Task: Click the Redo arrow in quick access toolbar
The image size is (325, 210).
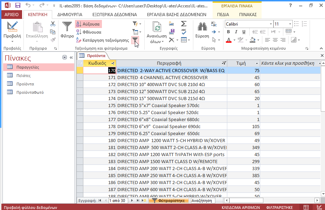Action: (x=42, y=5)
